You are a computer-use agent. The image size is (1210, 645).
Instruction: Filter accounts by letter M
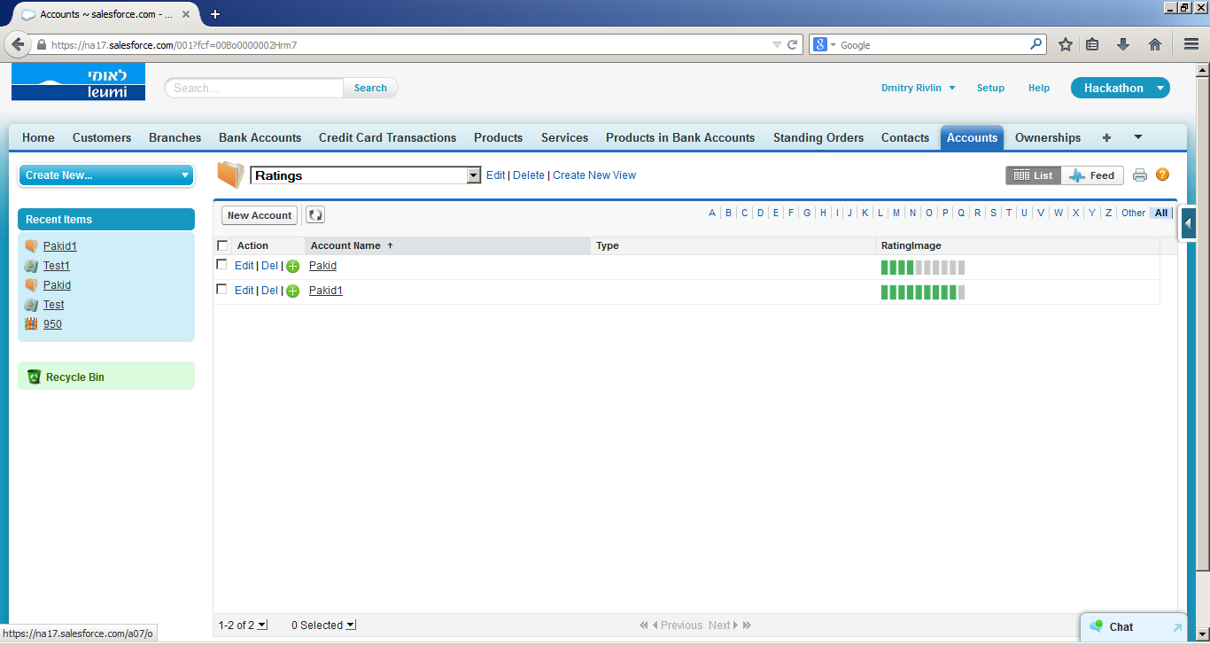coord(896,213)
